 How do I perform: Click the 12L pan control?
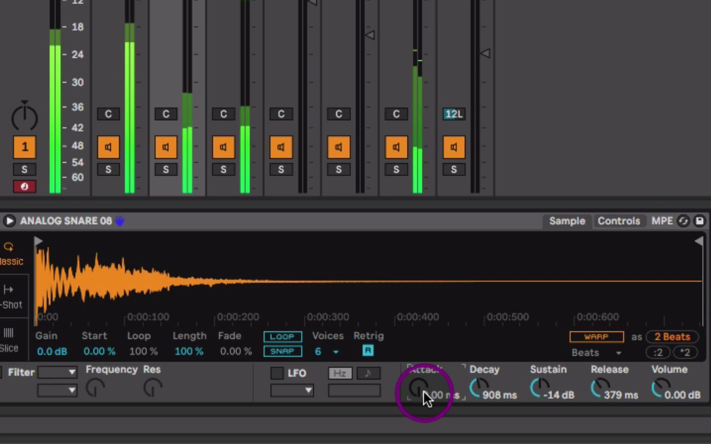[x=454, y=114]
